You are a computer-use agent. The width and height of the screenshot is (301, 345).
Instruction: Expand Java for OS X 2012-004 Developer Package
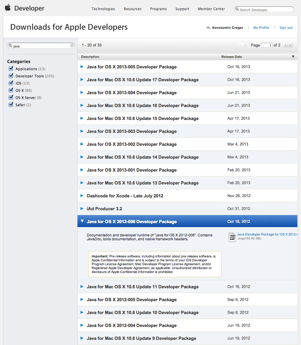pyautogui.click(x=82, y=325)
